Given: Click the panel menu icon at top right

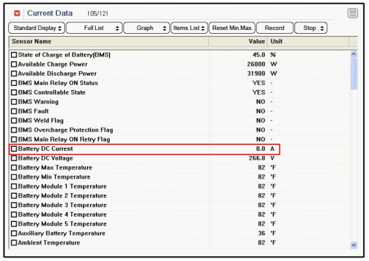Looking at the screenshot, I should 352,13.
